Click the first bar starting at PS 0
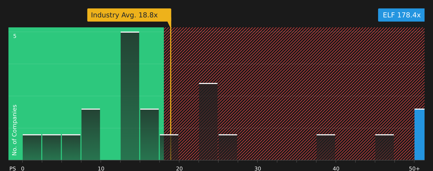433x171 pixels. [32, 147]
